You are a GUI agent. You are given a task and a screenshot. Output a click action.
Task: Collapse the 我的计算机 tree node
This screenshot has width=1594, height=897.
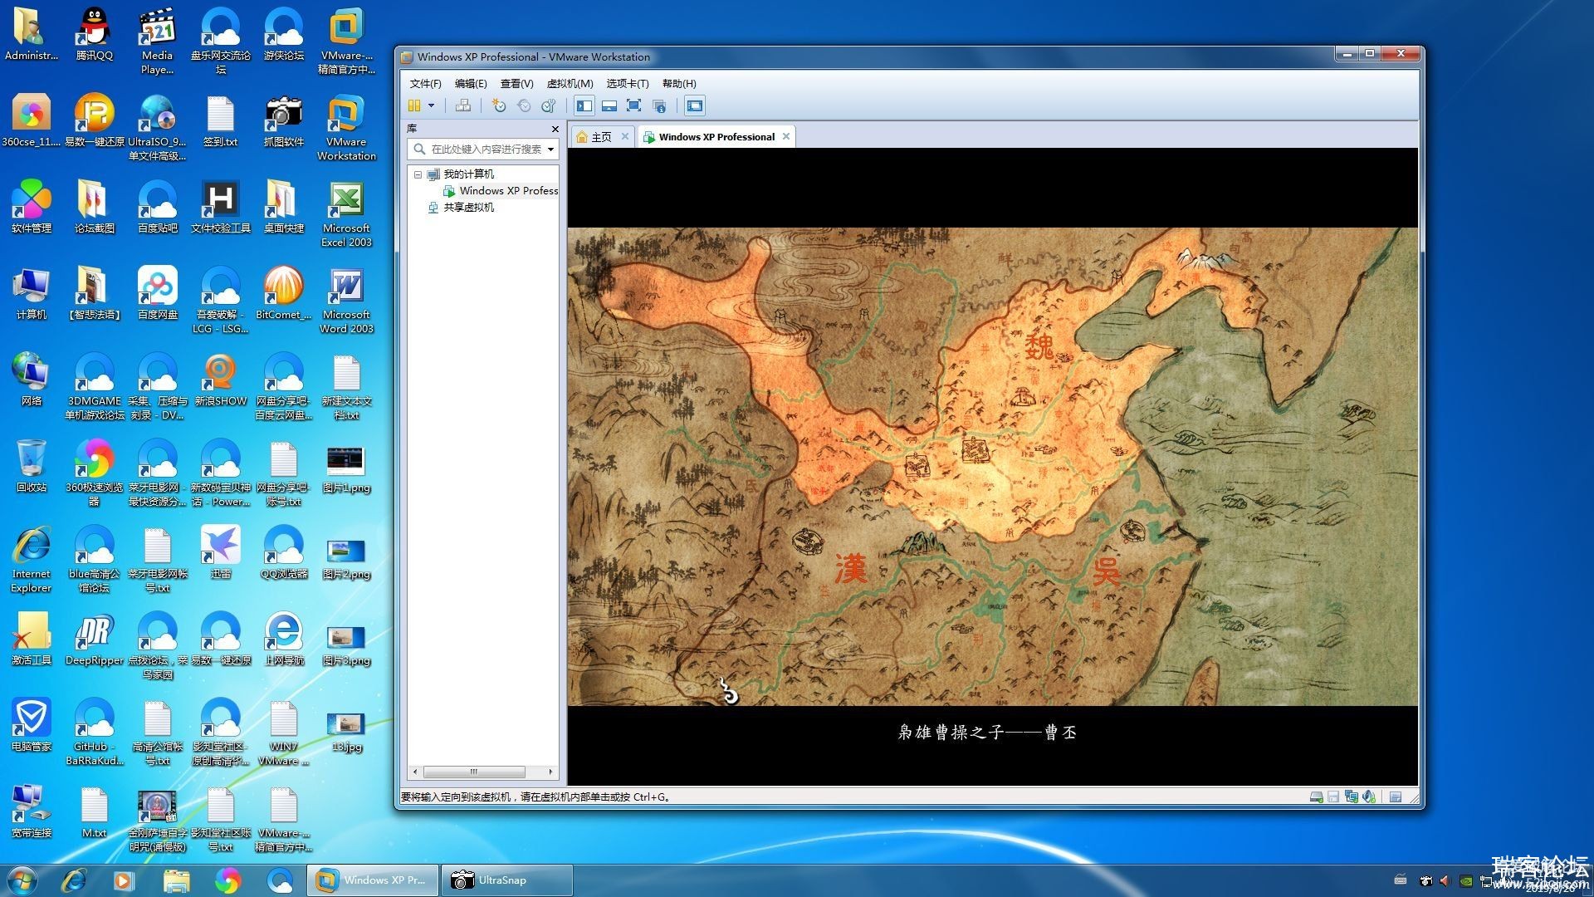(418, 174)
